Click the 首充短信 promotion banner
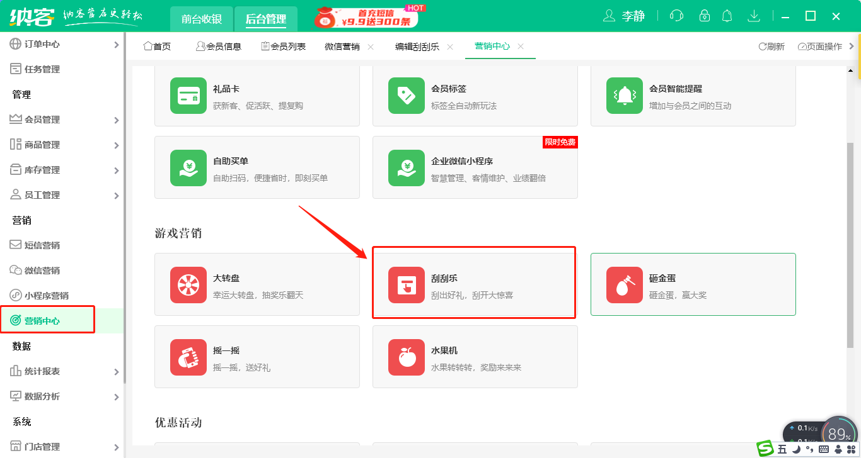This screenshot has height=458, width=861. (369, 17)
